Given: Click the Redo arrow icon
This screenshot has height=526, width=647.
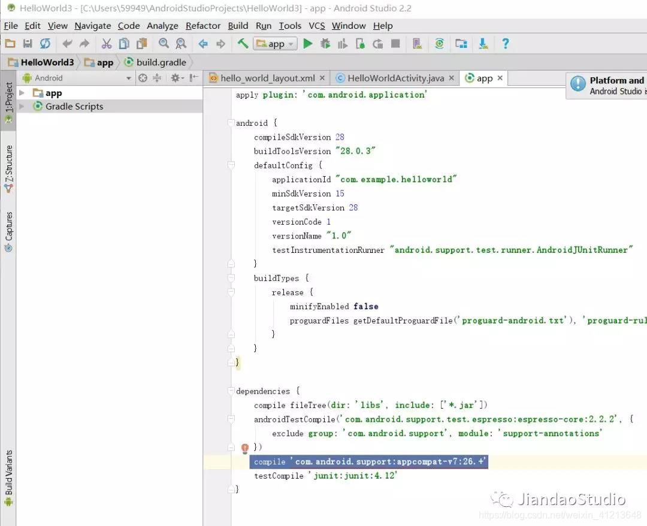Looking at the screenshot, I should point(84,43).
